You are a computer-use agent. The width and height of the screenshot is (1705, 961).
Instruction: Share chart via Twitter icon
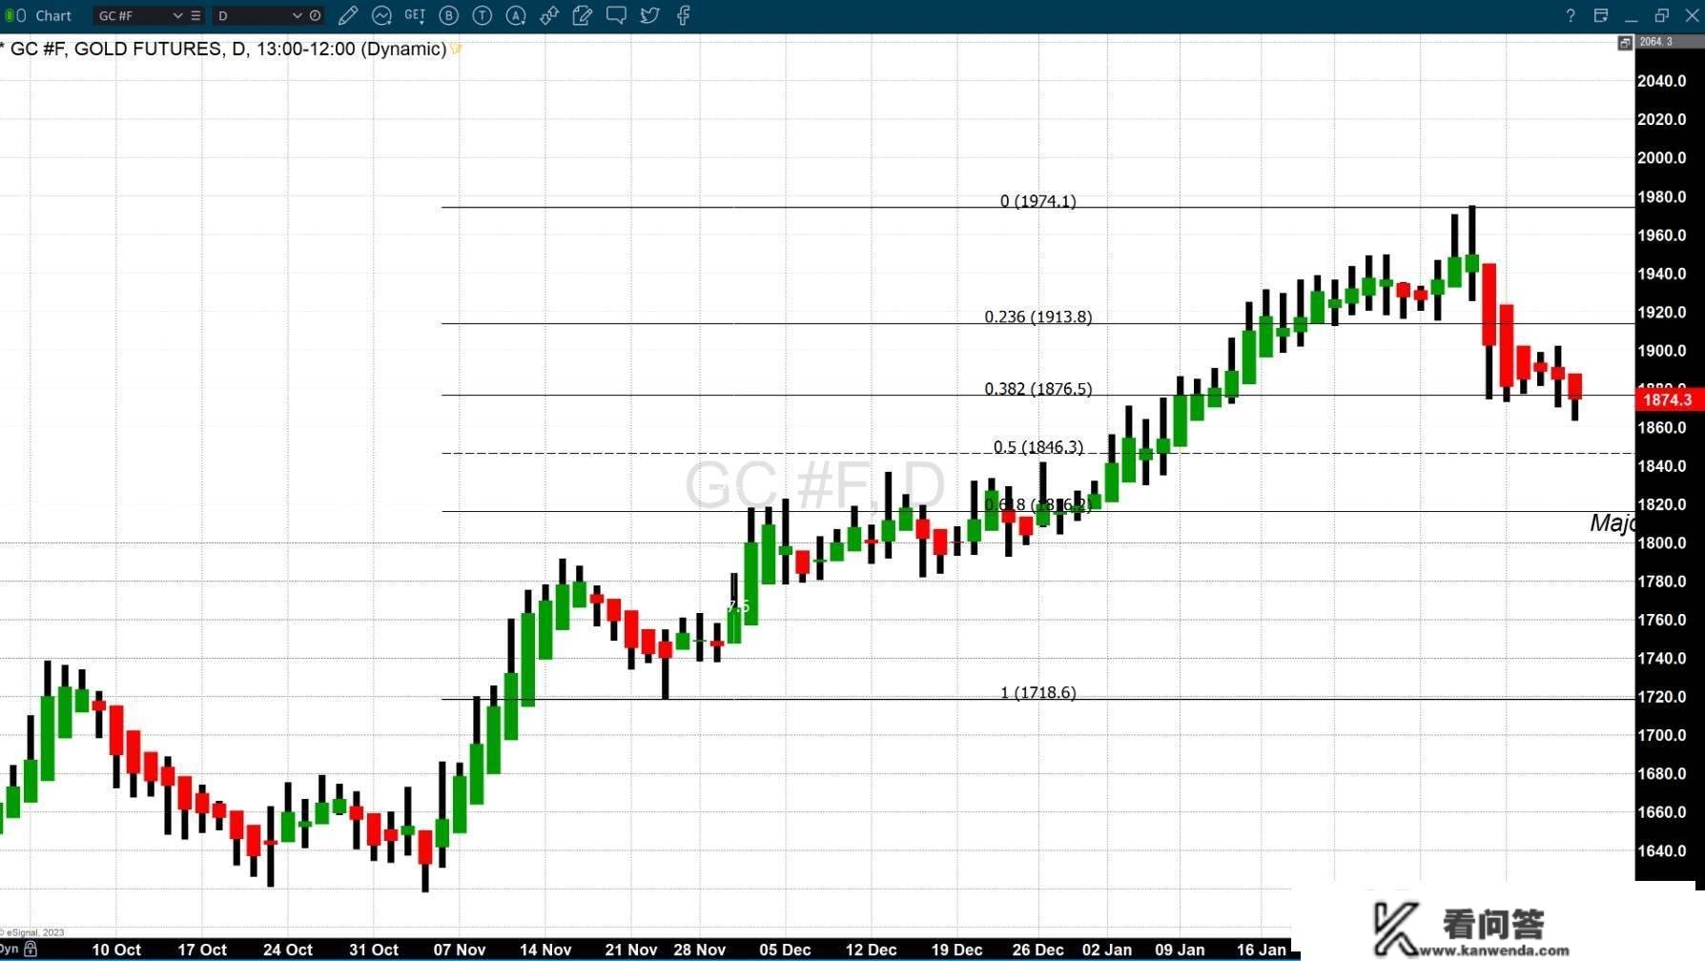tap(649, 15)
